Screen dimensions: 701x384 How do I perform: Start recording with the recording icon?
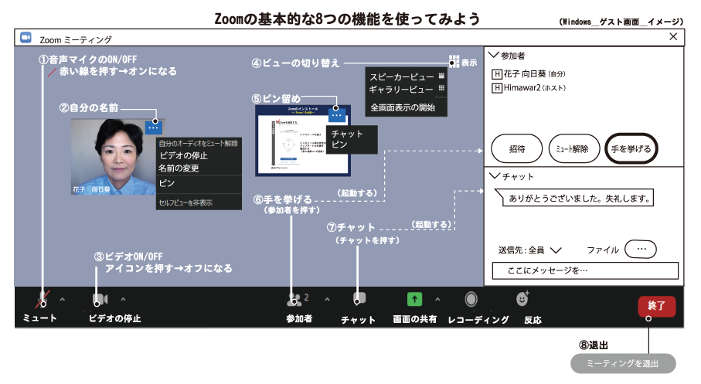pyautogui.click(x=471, y=299)
